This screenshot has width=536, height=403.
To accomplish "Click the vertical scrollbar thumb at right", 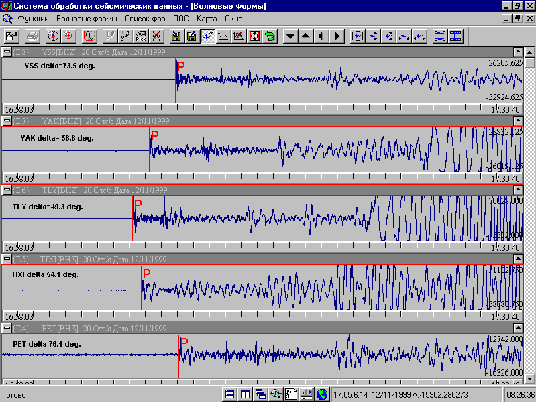I will (530, 62).
